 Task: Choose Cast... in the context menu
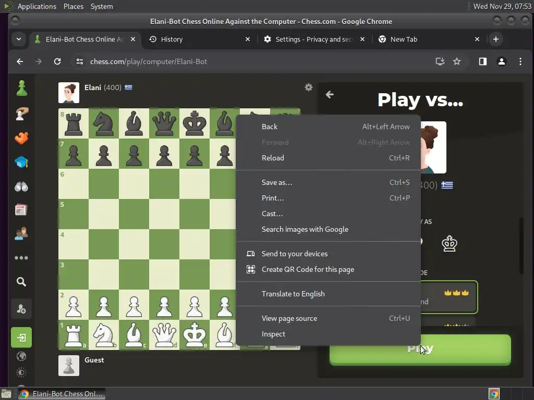point(329,214)
